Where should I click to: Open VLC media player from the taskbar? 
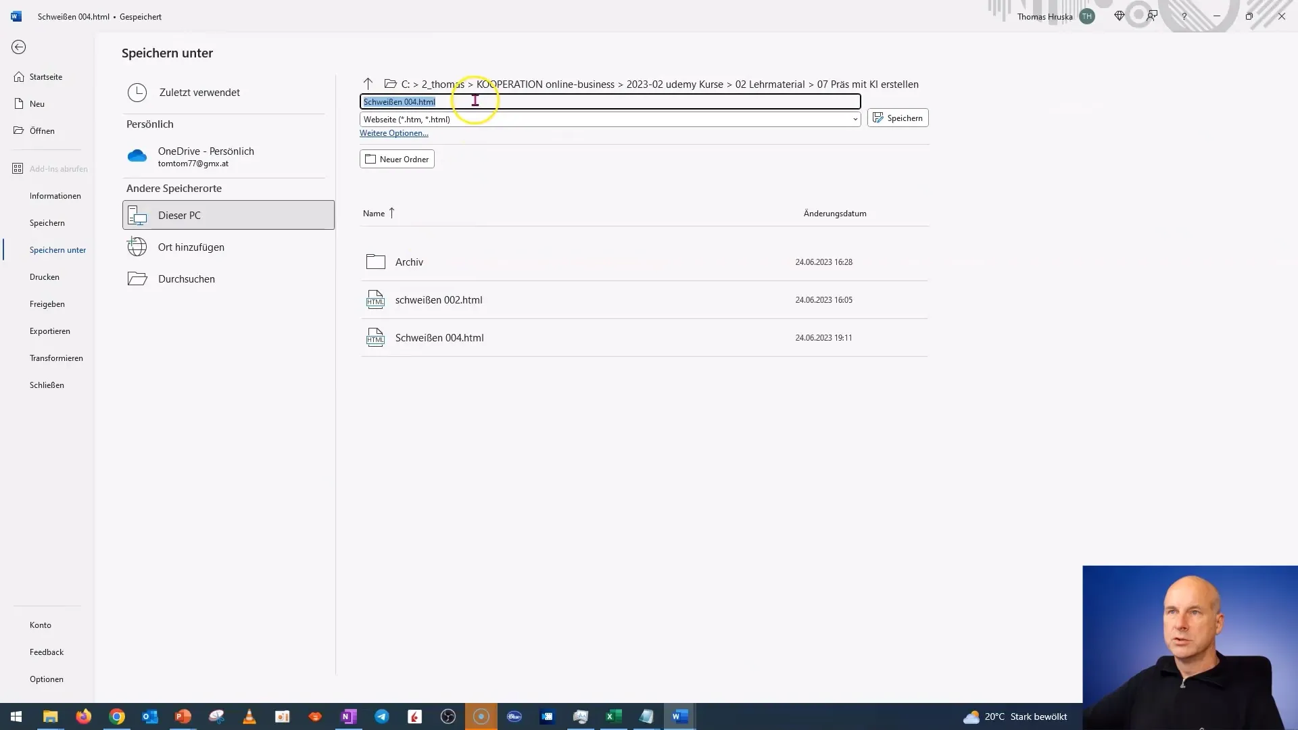[249, 716]
